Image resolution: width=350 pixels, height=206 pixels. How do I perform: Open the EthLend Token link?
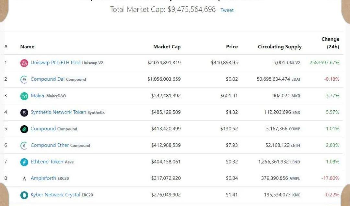coord(47,162)
